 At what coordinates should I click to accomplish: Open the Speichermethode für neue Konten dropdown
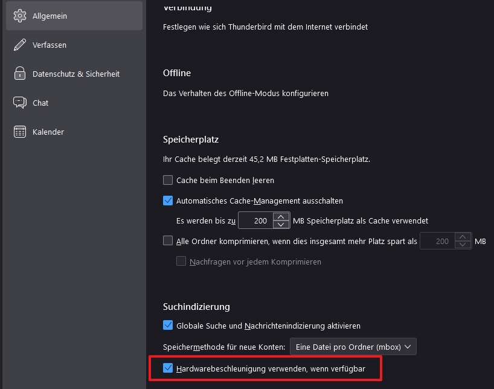(353, 347)
